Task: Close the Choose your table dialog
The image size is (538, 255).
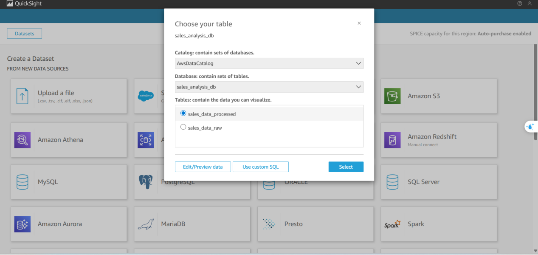Action: tap(359, 23)
